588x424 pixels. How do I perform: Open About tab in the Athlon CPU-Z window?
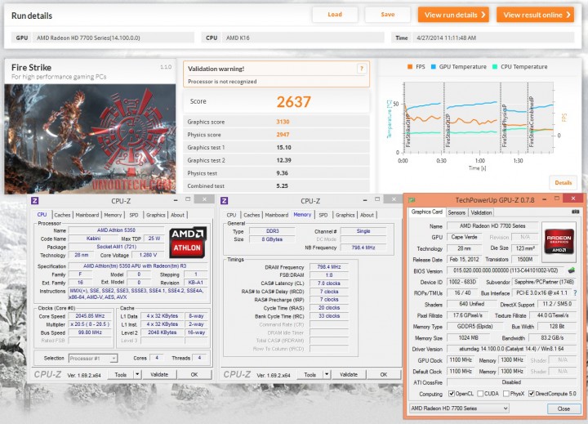[x=178, y=215]
